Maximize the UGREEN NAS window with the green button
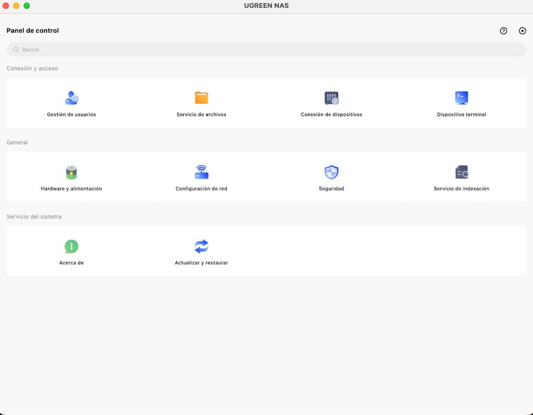Viewport: 533px width, 415px height. (x=27, y=6)
